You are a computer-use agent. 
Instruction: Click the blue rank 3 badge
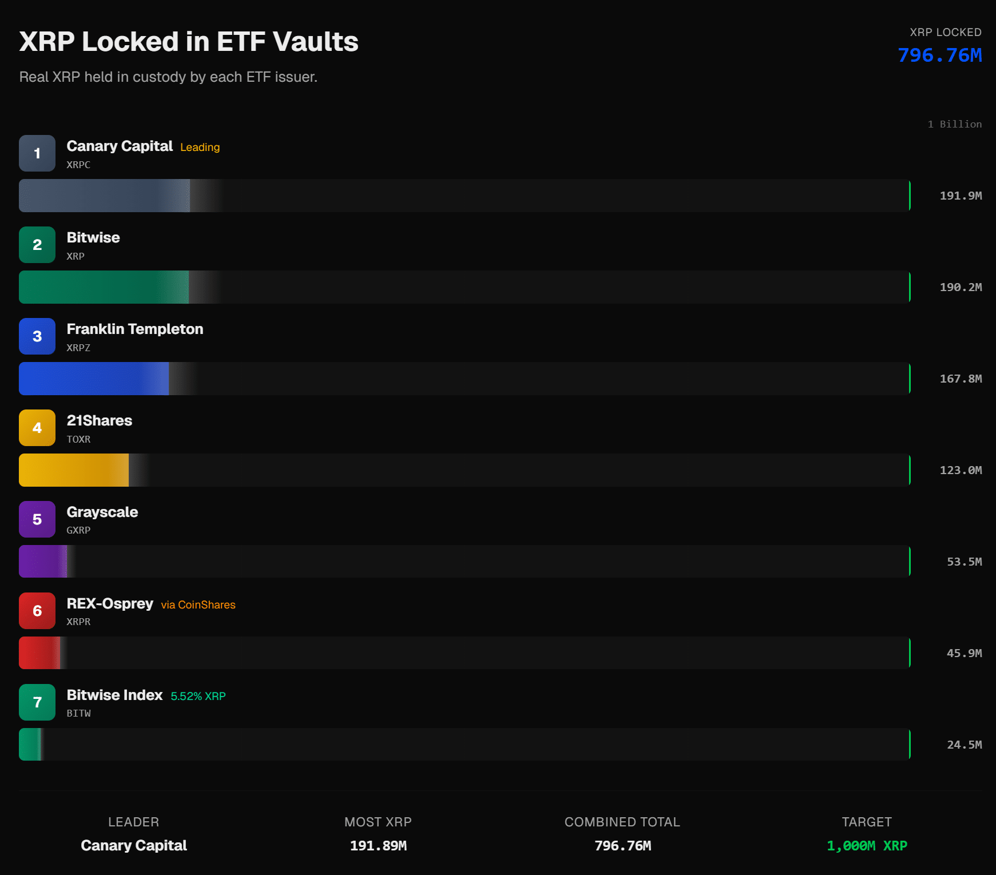[37, 336]
